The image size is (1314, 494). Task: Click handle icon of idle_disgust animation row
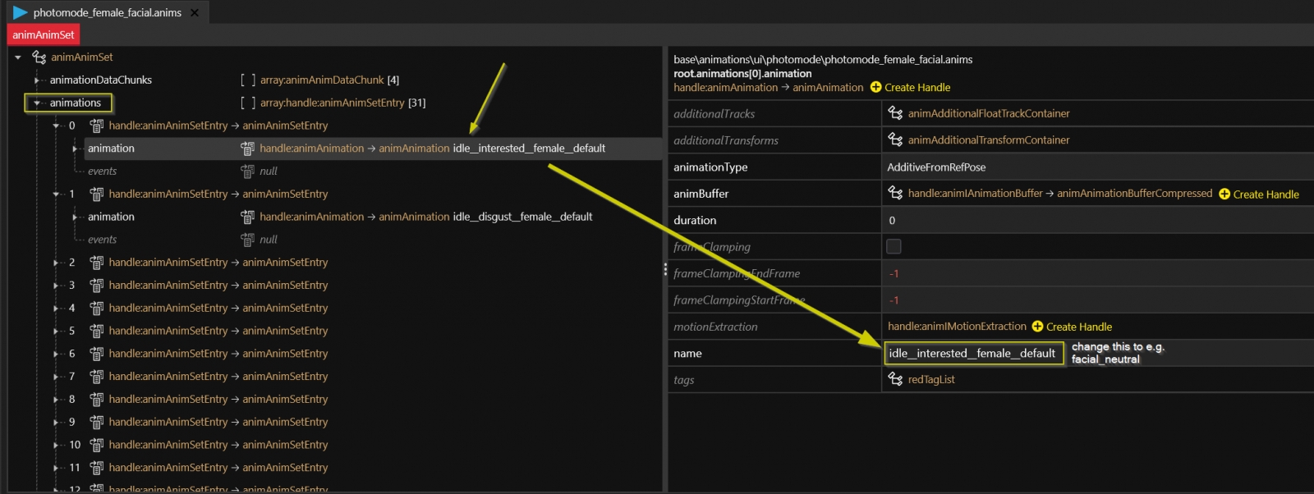point(247,217)
